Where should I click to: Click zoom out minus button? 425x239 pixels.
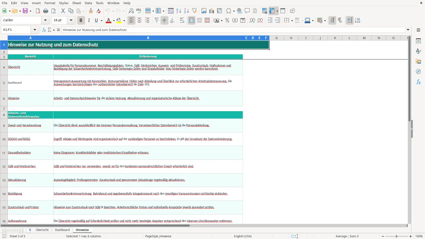pyautogui.click(x=382, y=236)
